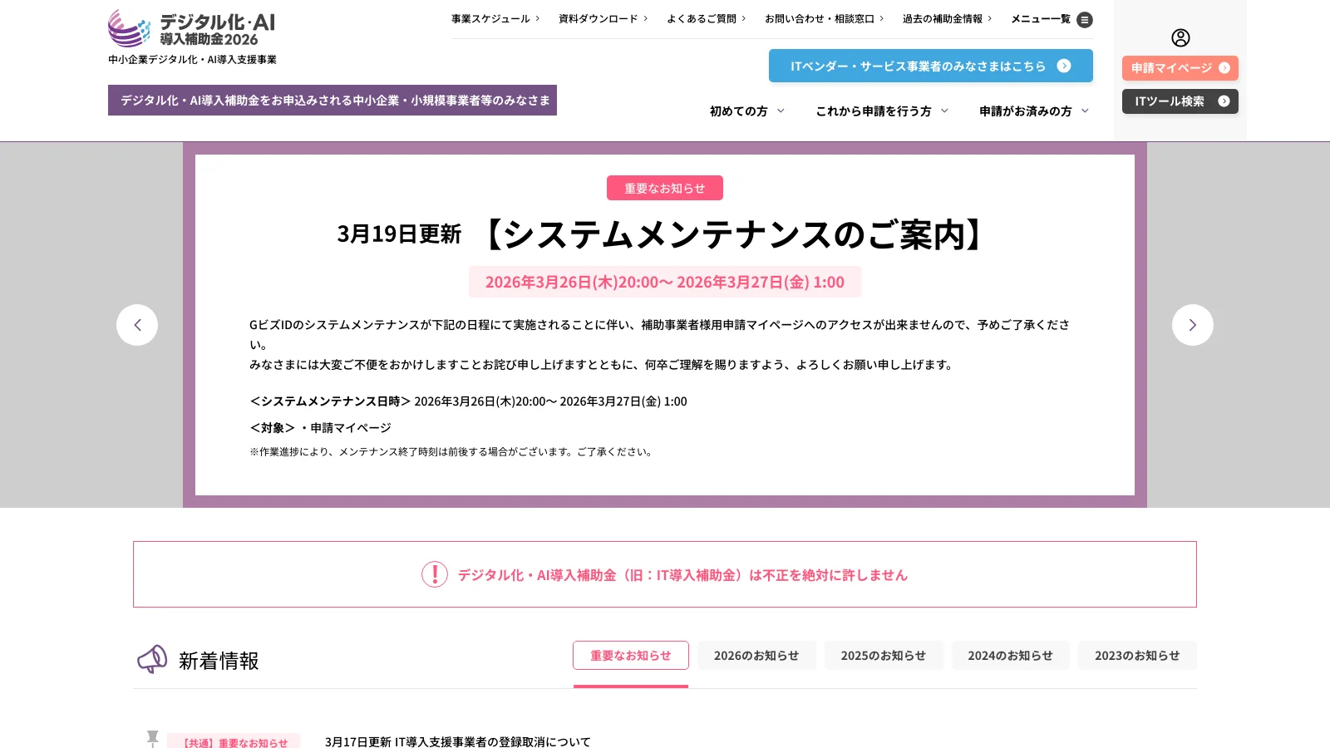Open the メニュー一覧 hamburger icon
1330x748 pixels.
click(x=1085, y=20)
